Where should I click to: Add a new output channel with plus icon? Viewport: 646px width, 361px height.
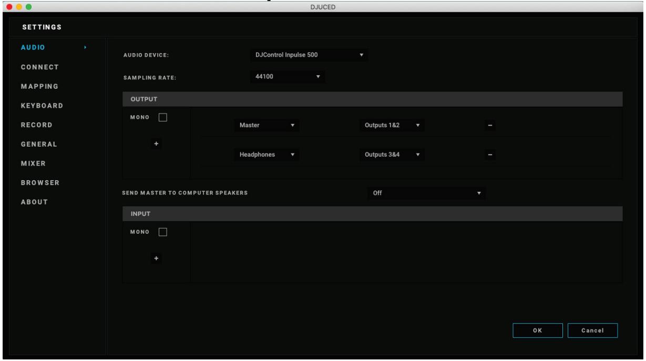(x=156, y=143)
